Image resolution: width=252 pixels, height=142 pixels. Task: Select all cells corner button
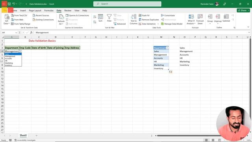tap(3, 37)
